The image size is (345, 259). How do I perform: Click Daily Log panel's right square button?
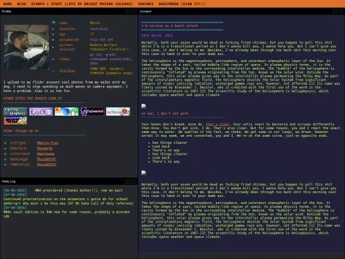pos(134,182)
